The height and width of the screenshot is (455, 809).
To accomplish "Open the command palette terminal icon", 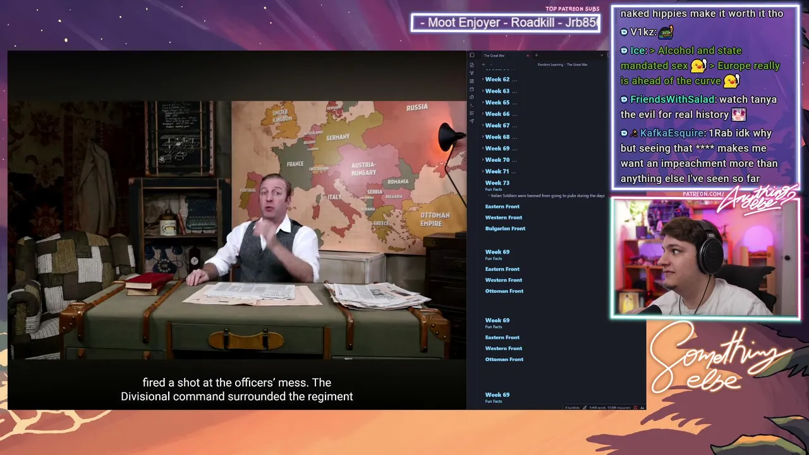I will 471,105.
